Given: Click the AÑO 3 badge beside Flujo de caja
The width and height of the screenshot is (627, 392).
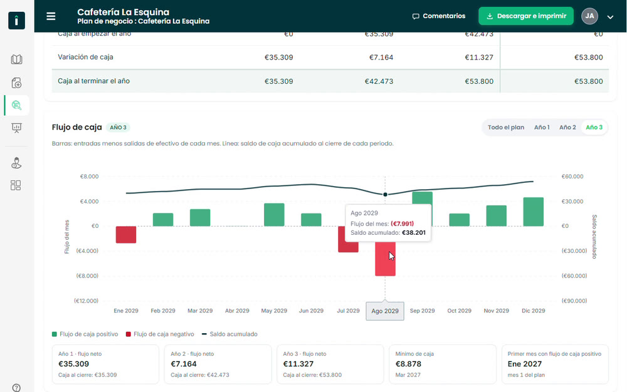Looking at the screenshot, I should [118, 127].
